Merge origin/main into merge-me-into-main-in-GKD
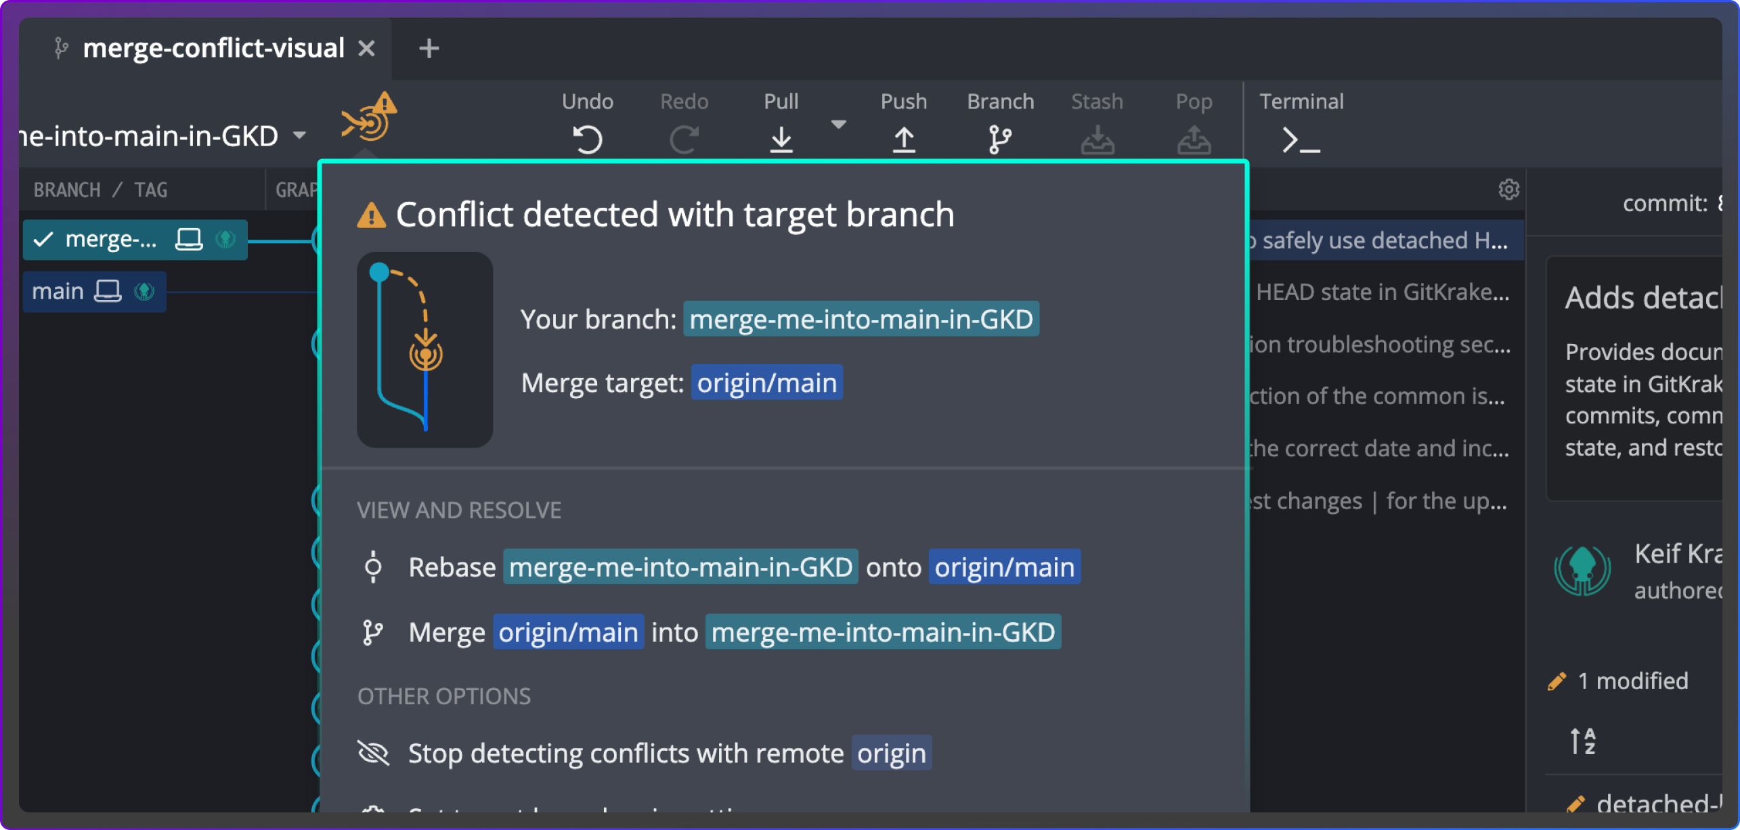The height and width of the screenshot is (830, 1740). [x=711, y=632]
